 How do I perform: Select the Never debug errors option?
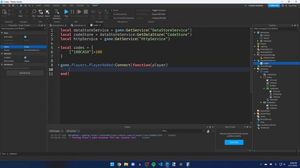pyautogui.click(x=115, y=10)
